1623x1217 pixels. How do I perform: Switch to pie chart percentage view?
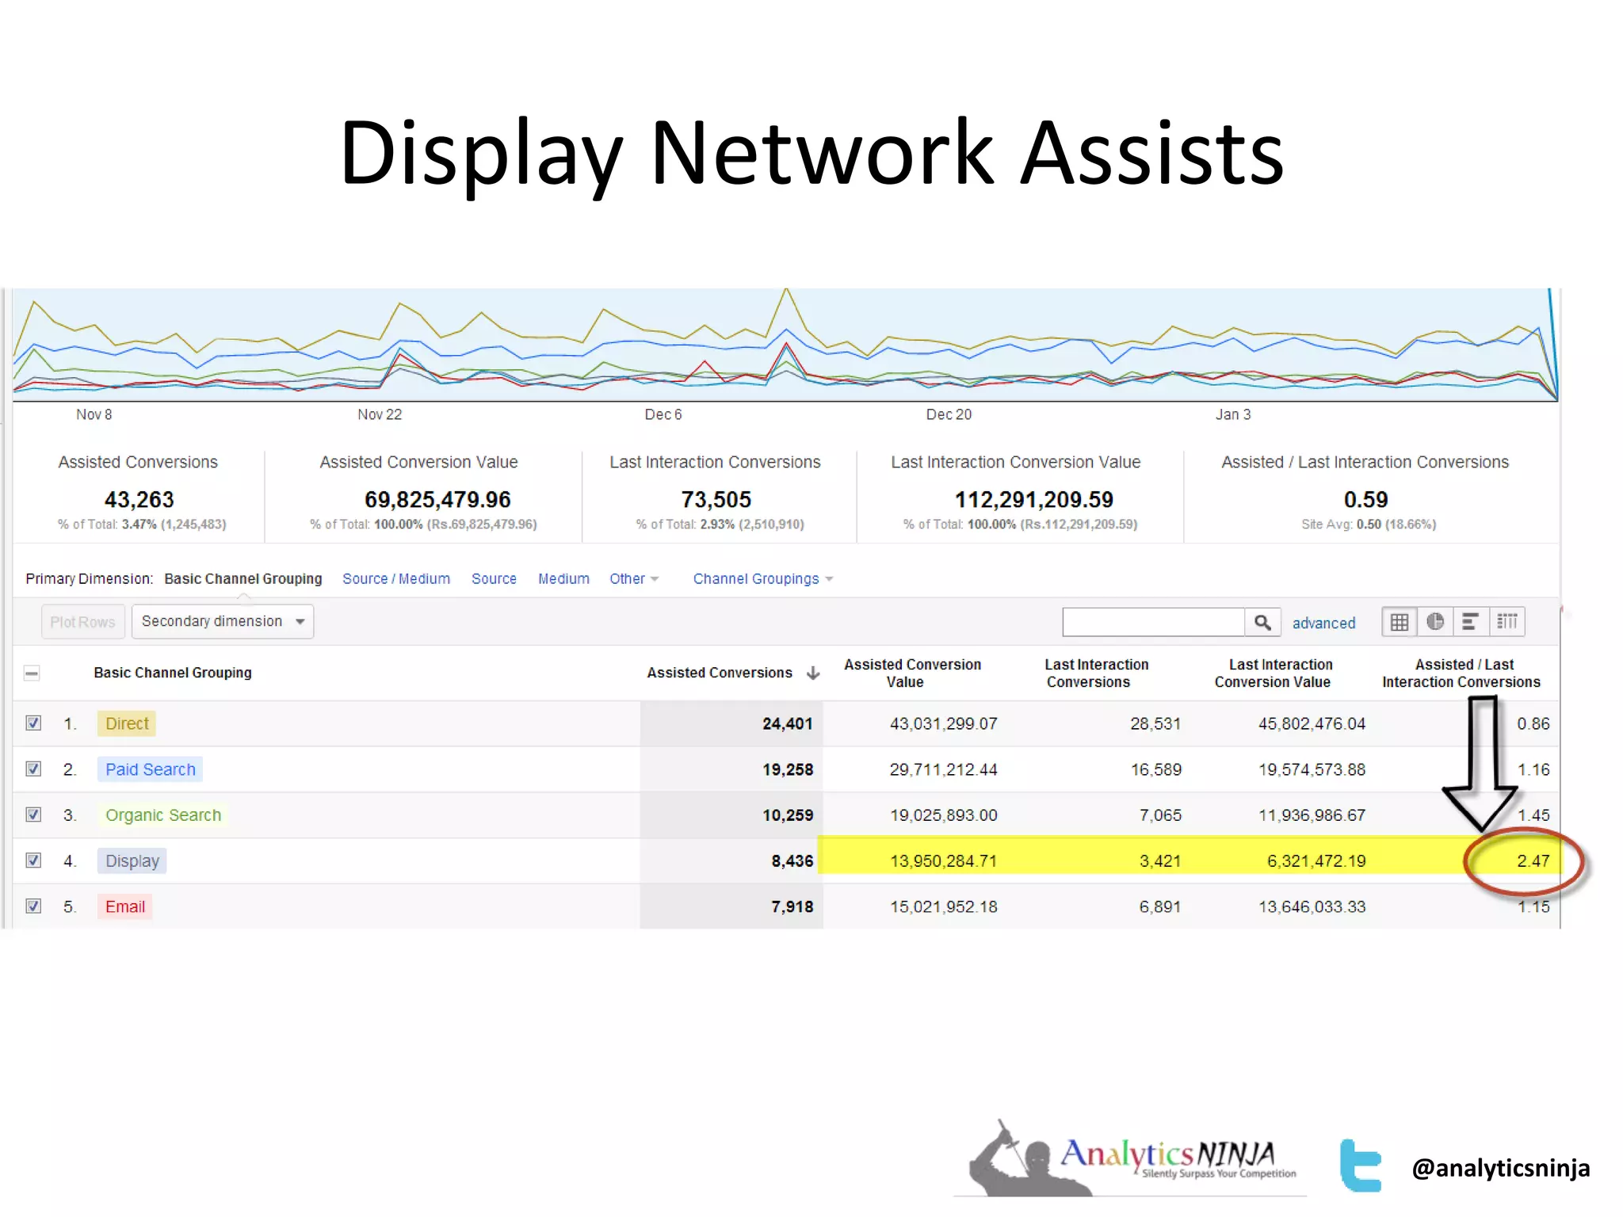(x=1434, y=622)
